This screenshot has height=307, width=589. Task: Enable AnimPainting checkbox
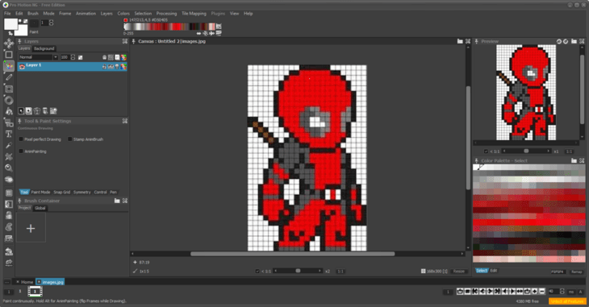pyautogui.click(x=21, y=151)
